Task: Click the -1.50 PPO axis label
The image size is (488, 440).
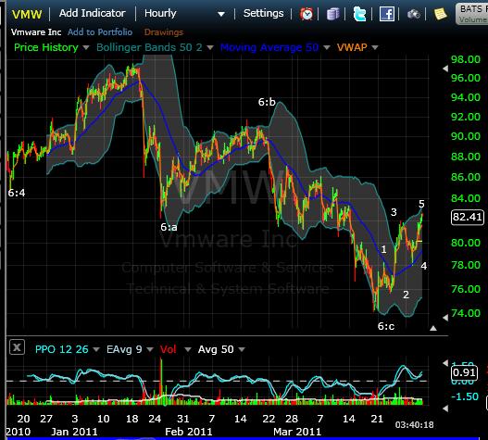Action: [x=465, y=396]
